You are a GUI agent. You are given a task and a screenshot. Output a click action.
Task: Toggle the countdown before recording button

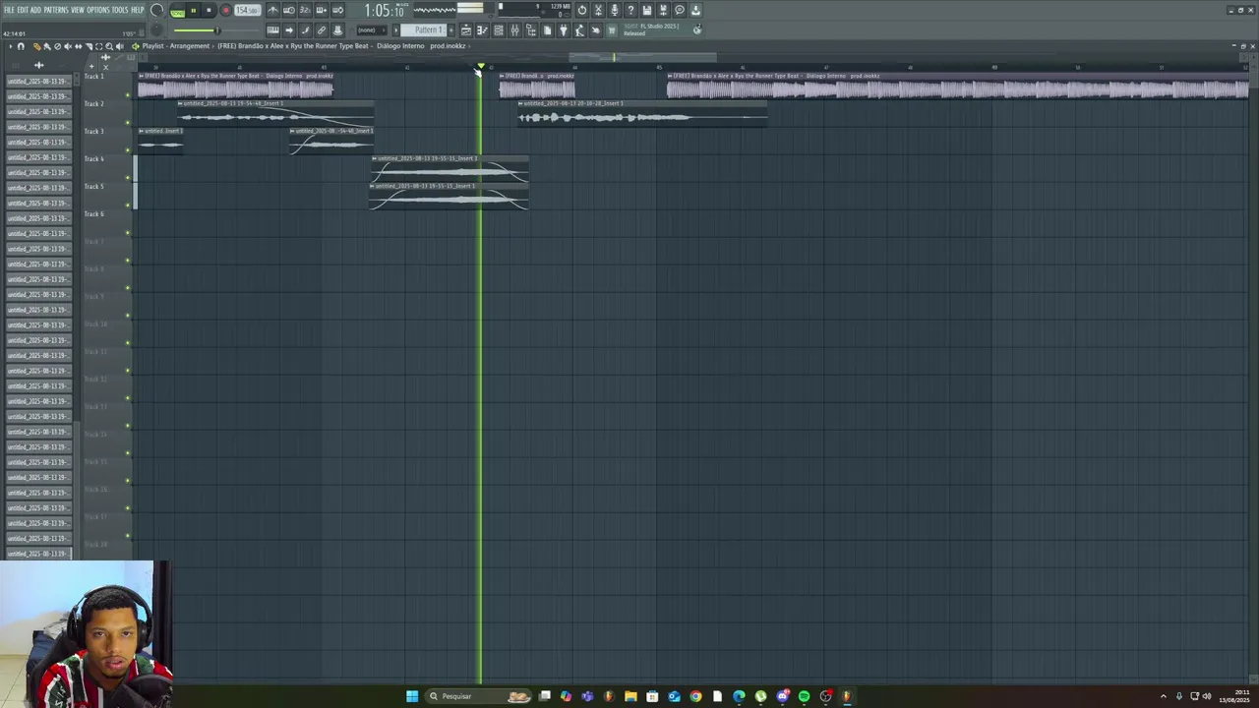pyautogui.click(x=305, y=10)
